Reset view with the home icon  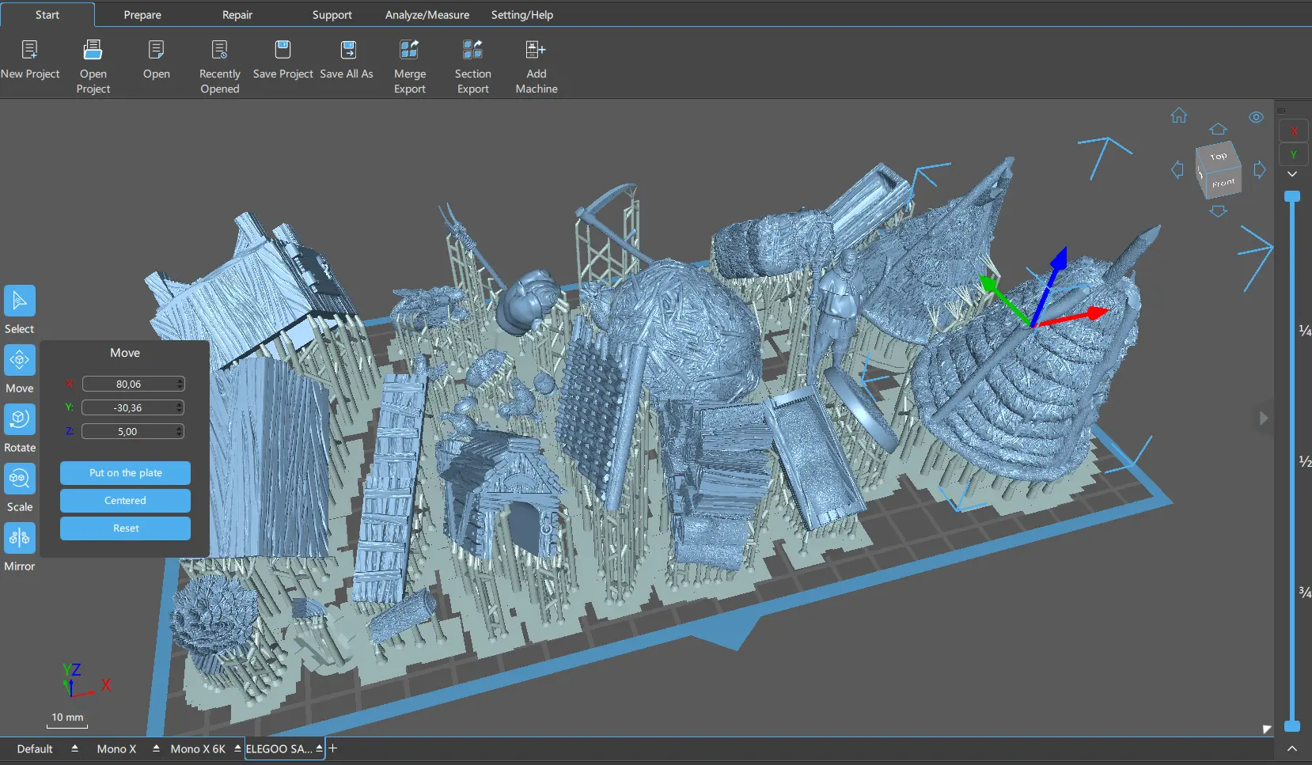click(1178, 116)
